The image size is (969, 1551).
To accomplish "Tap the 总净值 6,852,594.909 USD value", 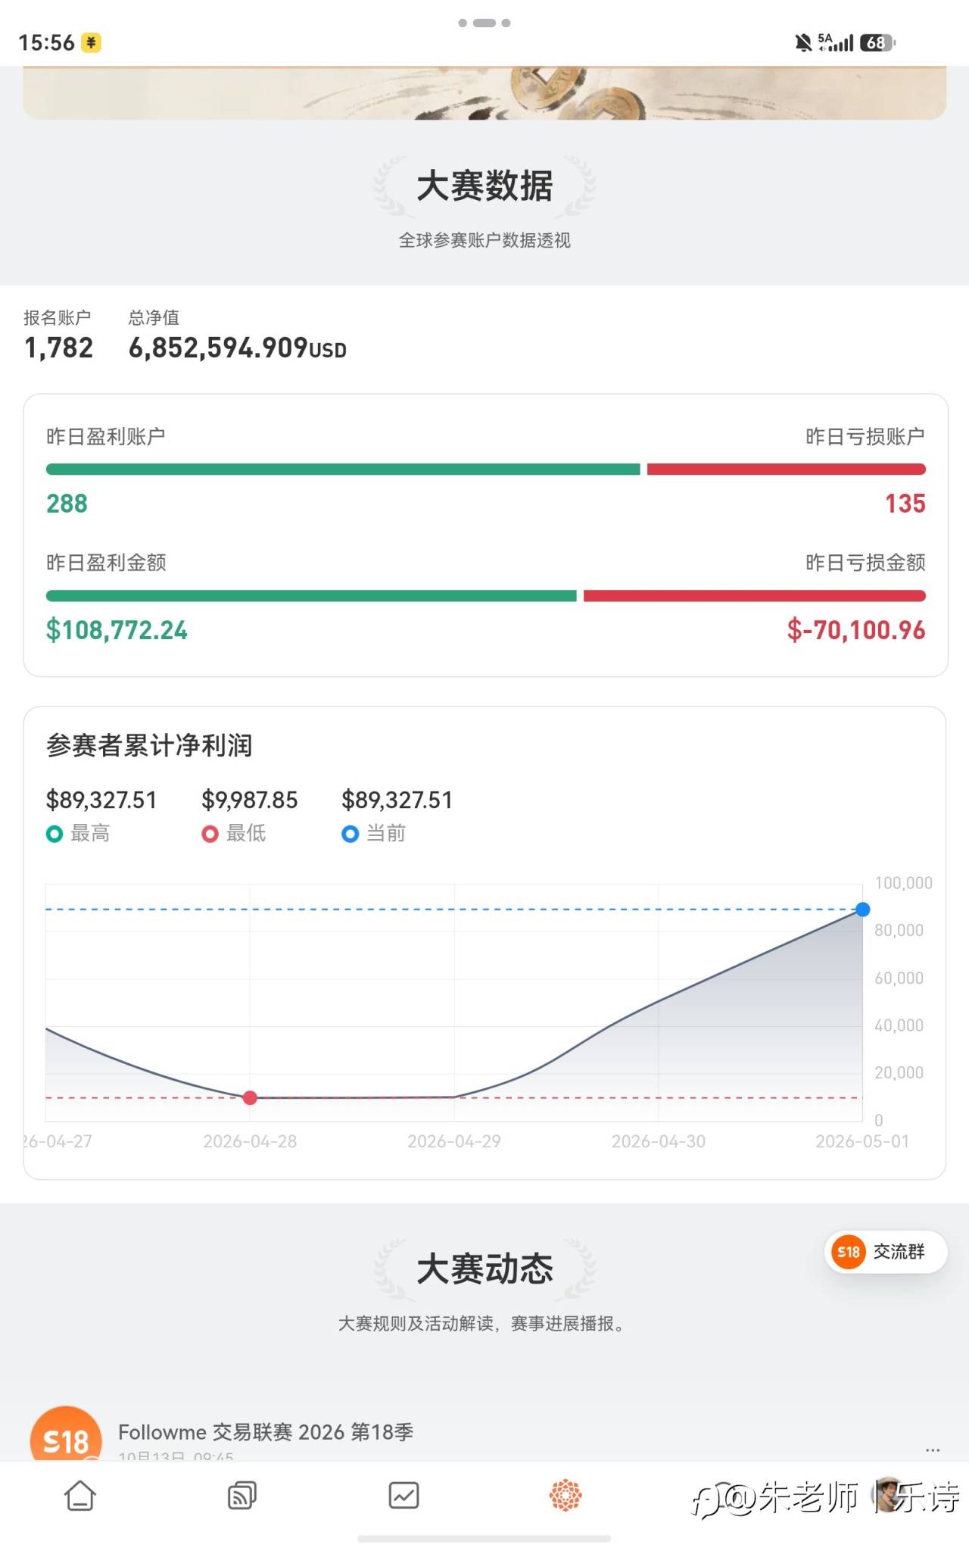I will 238,348.
